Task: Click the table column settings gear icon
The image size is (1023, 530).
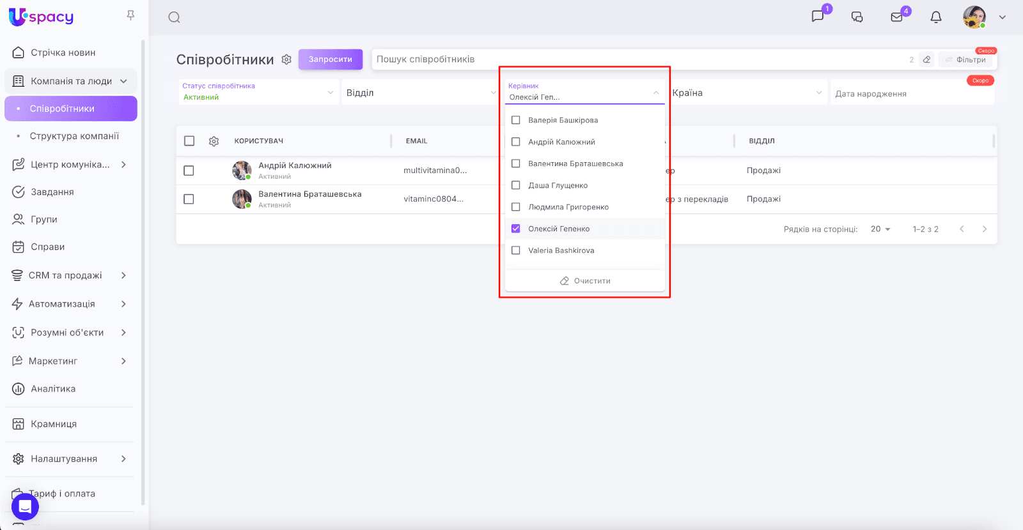Action: pos(214,141)
